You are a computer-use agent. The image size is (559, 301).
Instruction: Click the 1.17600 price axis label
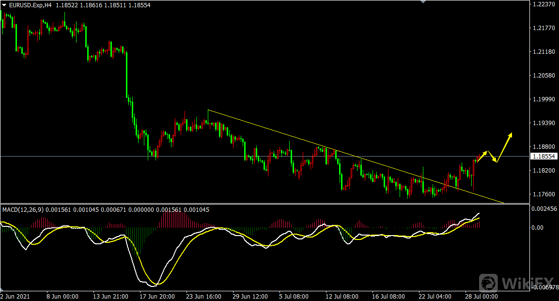543,194
